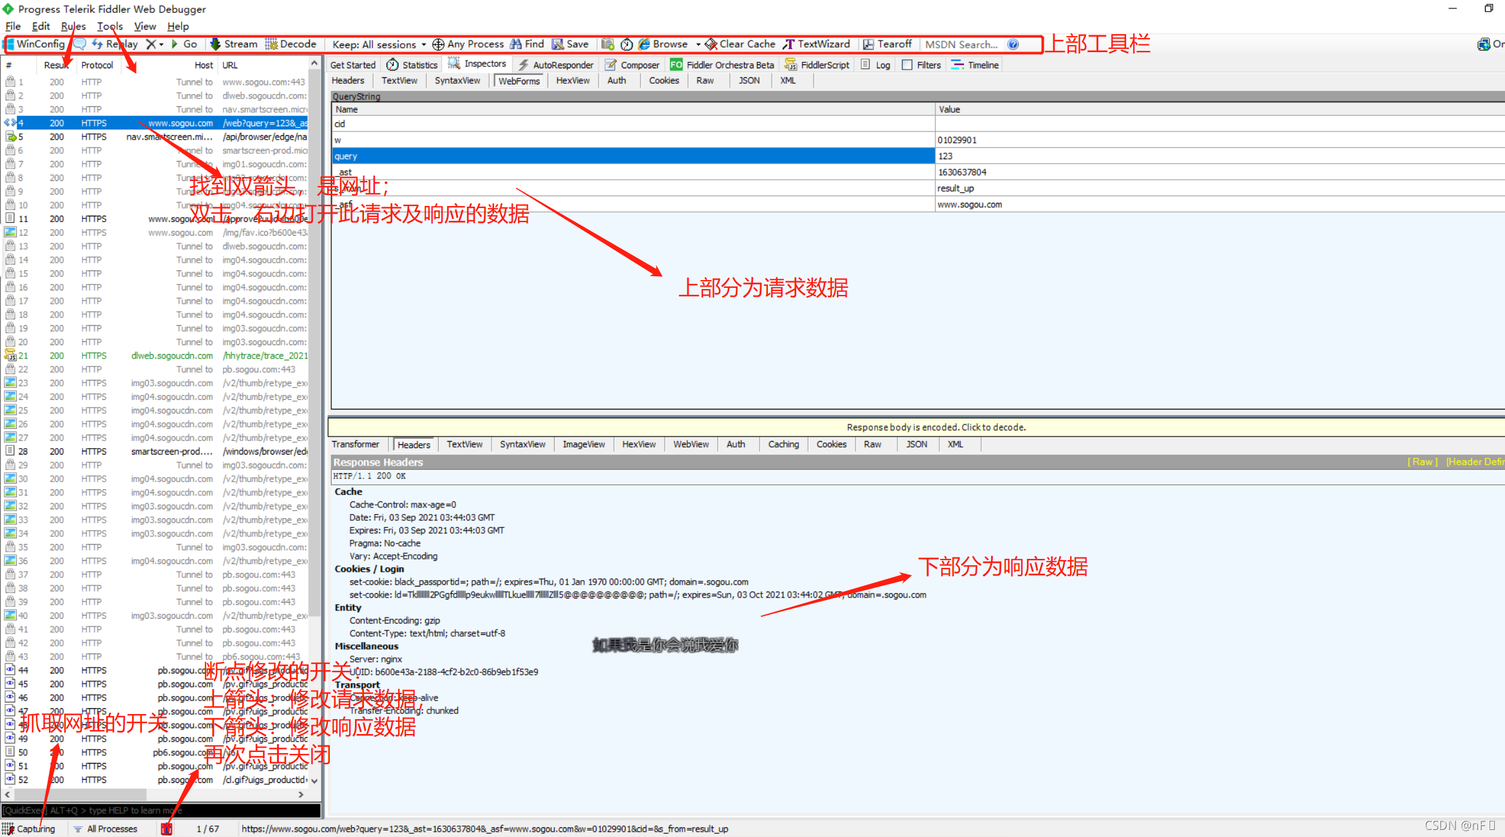The width and height of the screenshot is (1505, 837).
Task: Open the Tools menu
Action: [x=110, y=26]
